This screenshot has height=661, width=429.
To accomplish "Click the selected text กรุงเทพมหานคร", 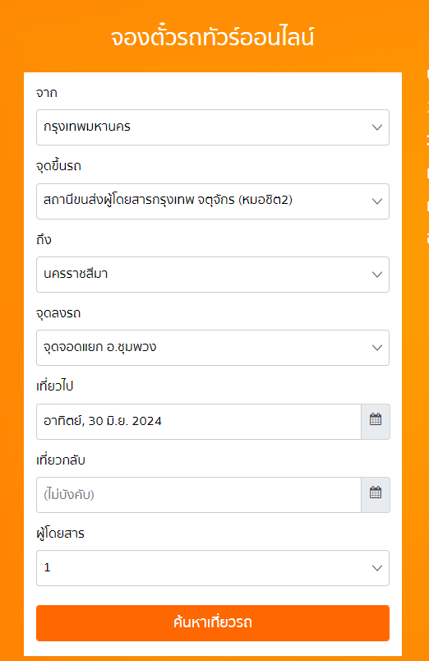I will (87, 127).
